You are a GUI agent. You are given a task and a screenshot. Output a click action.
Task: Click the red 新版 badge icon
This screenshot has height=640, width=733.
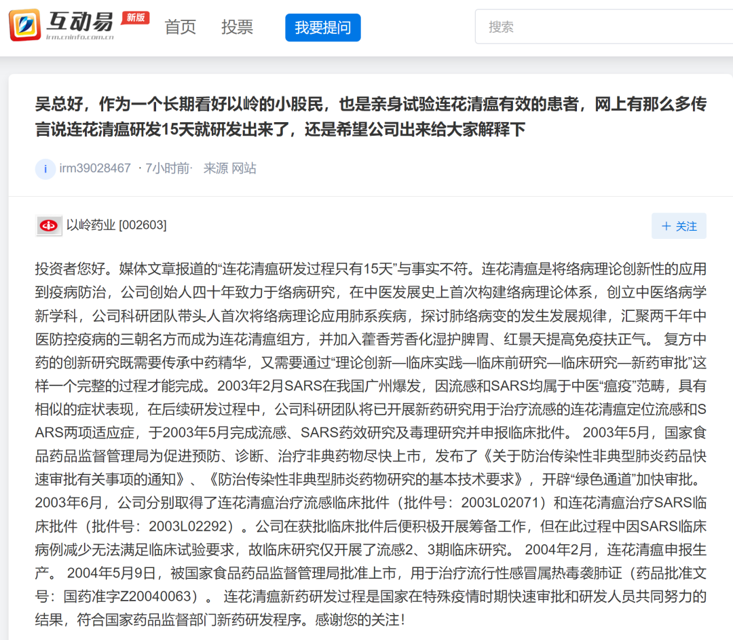tap(134, 18)
